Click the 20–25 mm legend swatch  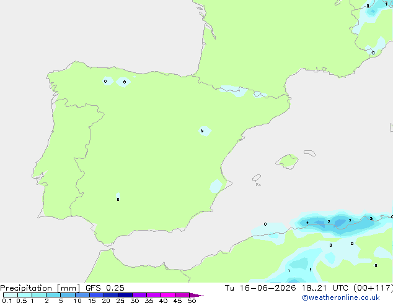pyautogui.click(x=110, y=295)
